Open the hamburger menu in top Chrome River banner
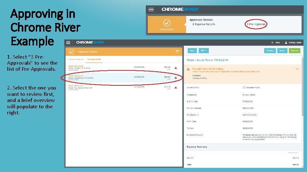The width and height of the screenshot is (307, 172). tap(151, 10)
